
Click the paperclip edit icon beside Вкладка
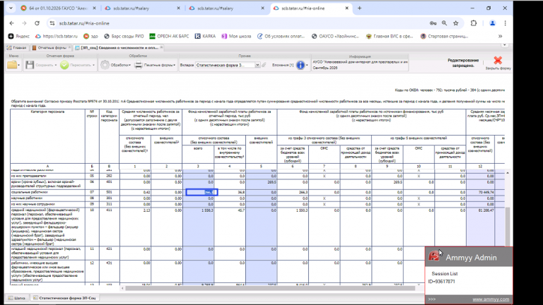[264, 65]
